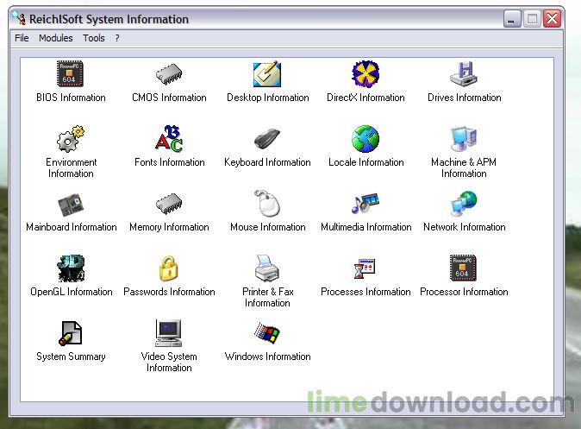Open the Multimedia Information icon
This screenshot has height=429, width=581.
pos(365,204)
